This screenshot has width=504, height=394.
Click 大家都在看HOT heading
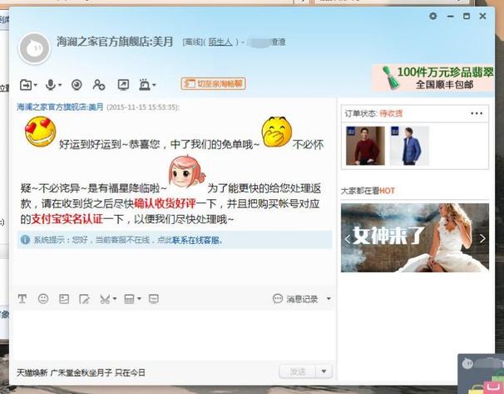(368, 191)
